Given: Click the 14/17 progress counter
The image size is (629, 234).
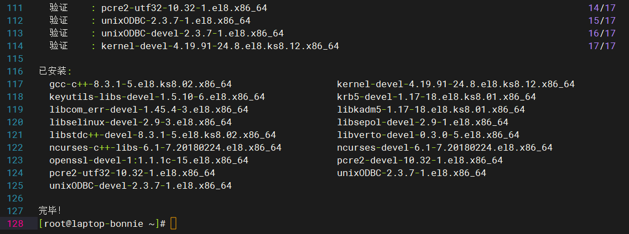Looking at the screenshot, I should click(x=602, y=8).
